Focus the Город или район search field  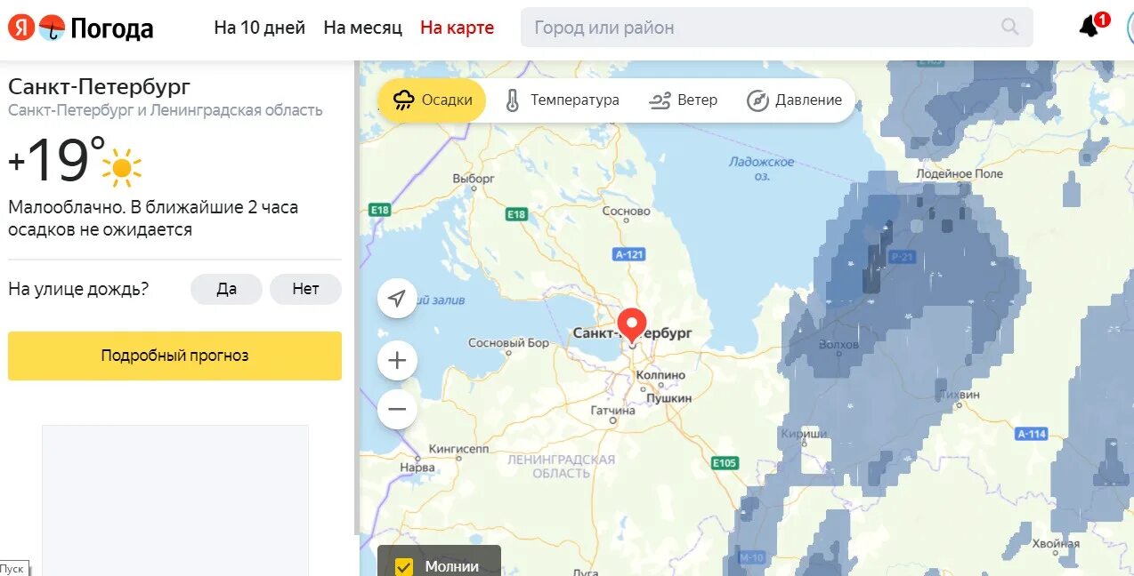[765, 28]
